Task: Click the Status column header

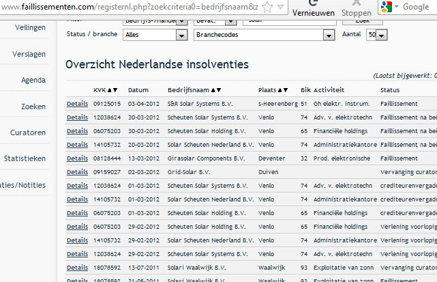Action: (x=390, y=90)
